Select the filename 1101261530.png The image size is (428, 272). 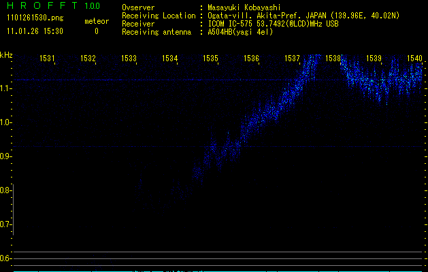[35, 18]
